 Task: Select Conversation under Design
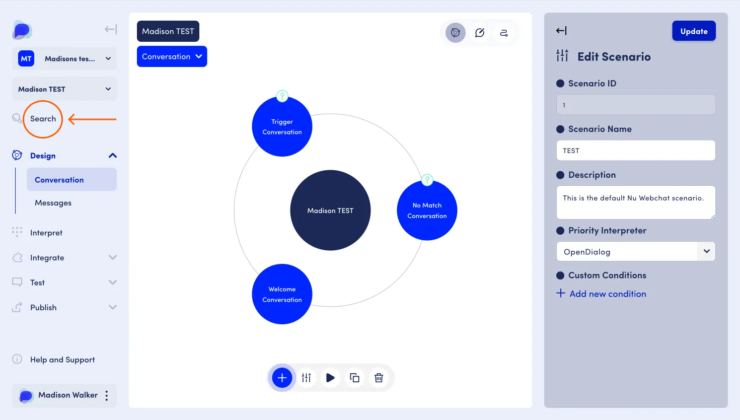[71, 180]
